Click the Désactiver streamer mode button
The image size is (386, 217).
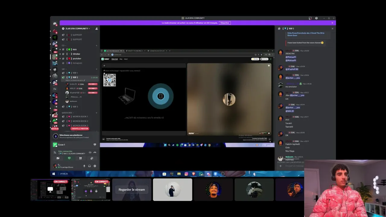click(225, 23)
